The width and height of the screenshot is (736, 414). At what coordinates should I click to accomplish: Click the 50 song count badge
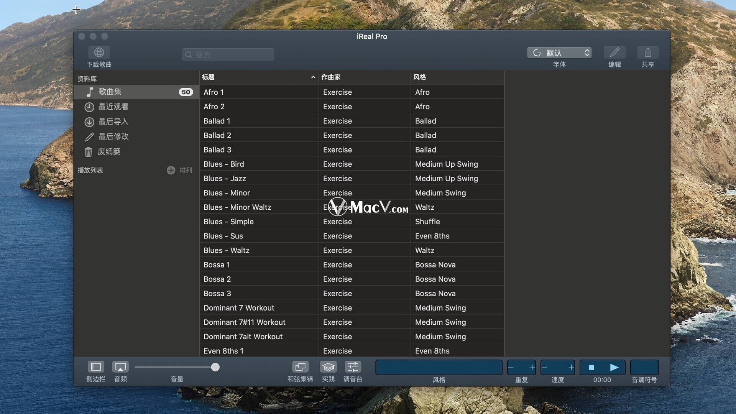186,92
